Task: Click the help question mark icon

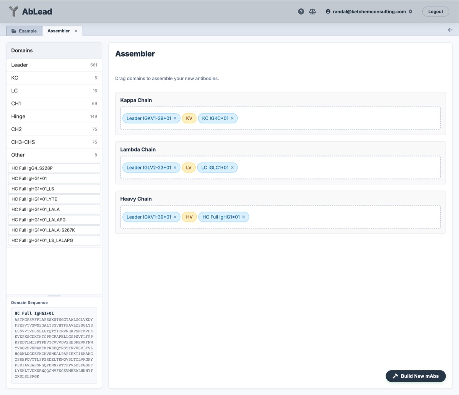Action: pyautogui.click(x=301, y=11)
